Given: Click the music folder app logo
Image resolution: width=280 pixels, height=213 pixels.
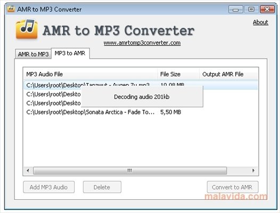Looking at the screenshot, I should [27, 29].
